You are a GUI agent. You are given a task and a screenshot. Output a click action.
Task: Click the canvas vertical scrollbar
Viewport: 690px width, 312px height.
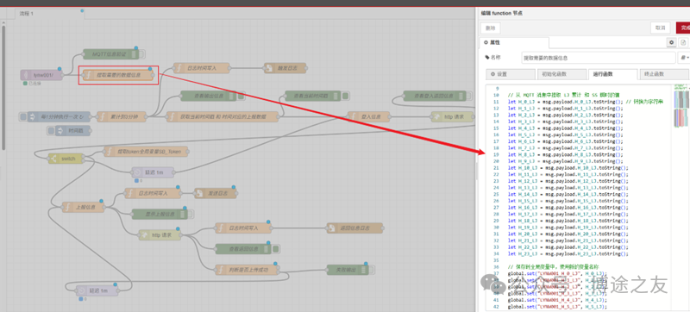[3, 87]
